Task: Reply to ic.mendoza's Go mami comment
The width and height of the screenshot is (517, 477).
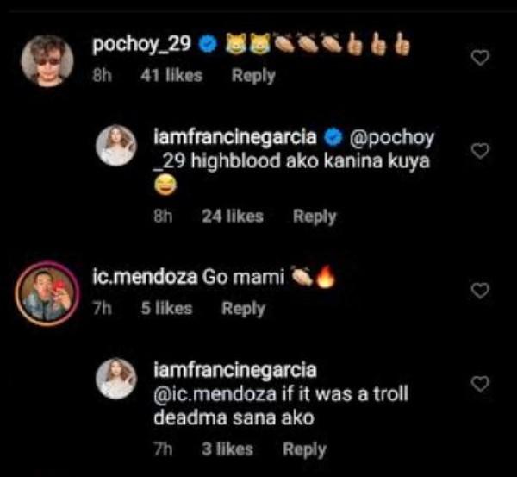Action: click(x=244, y=308)
